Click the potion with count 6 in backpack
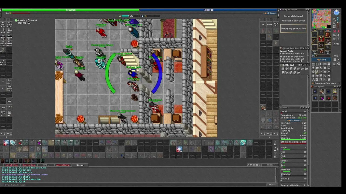The width and height of the screenshot is (346, 194). tap(322, 98)
